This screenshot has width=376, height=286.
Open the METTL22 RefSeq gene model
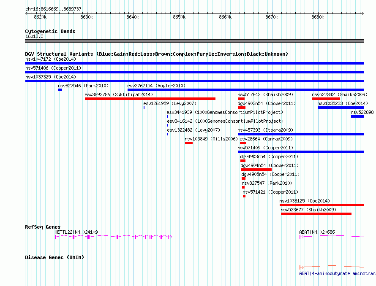pyautogui.click(x=113, y=237)
